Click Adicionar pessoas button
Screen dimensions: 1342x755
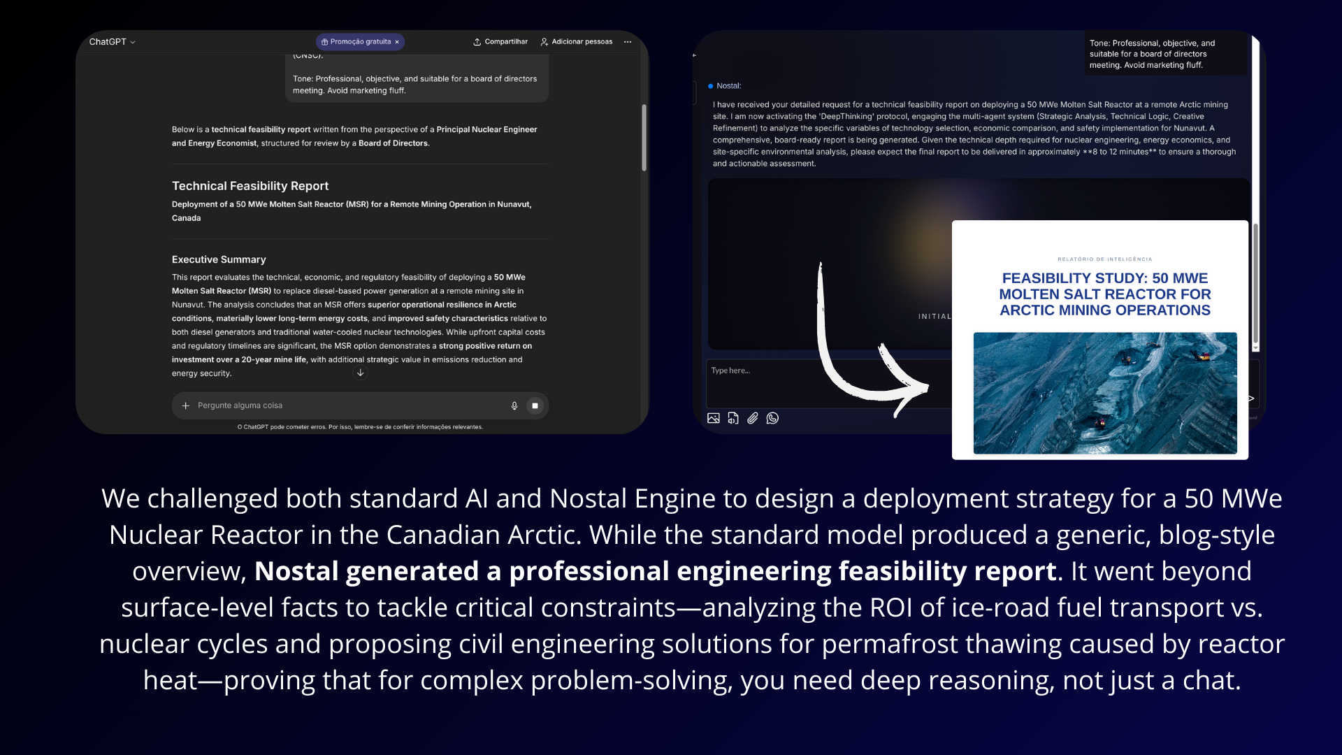[577, 42]
